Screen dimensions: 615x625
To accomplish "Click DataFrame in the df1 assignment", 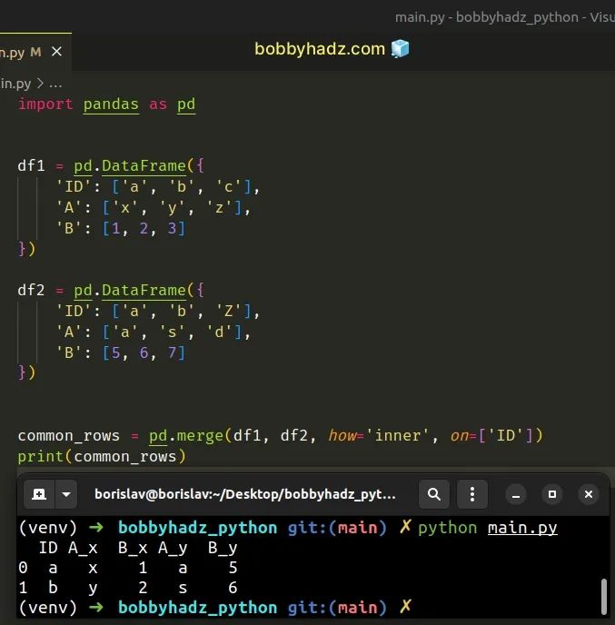I will click(x=144, y=166).
